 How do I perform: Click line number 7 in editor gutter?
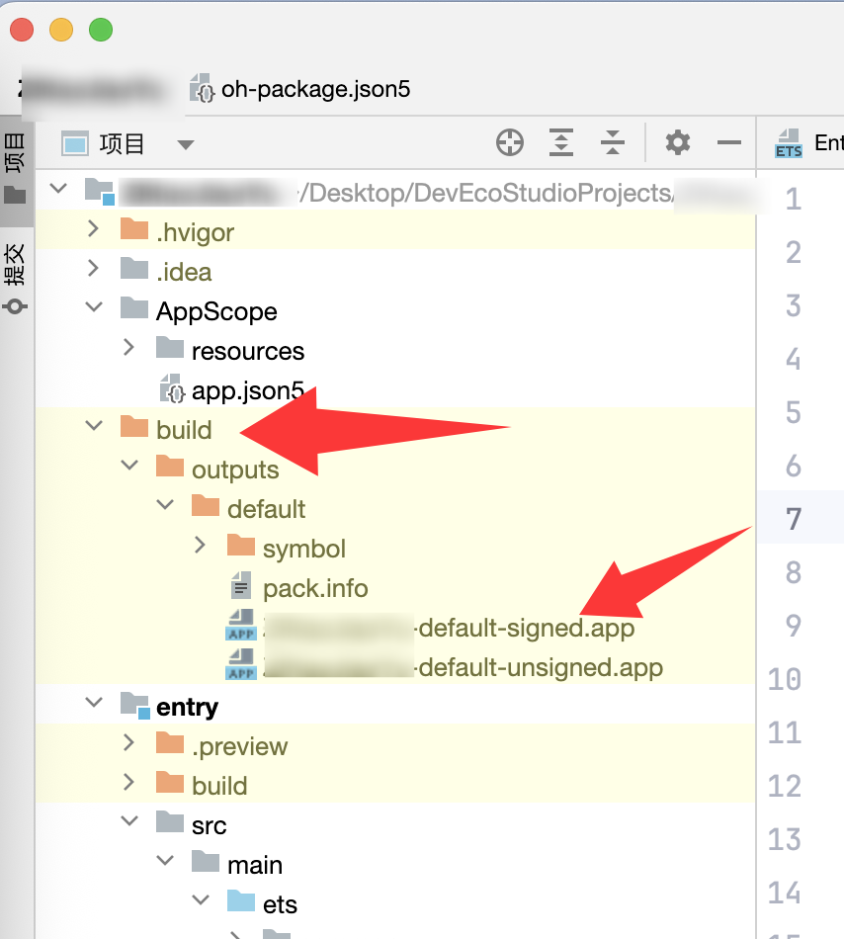pos(793,519)
